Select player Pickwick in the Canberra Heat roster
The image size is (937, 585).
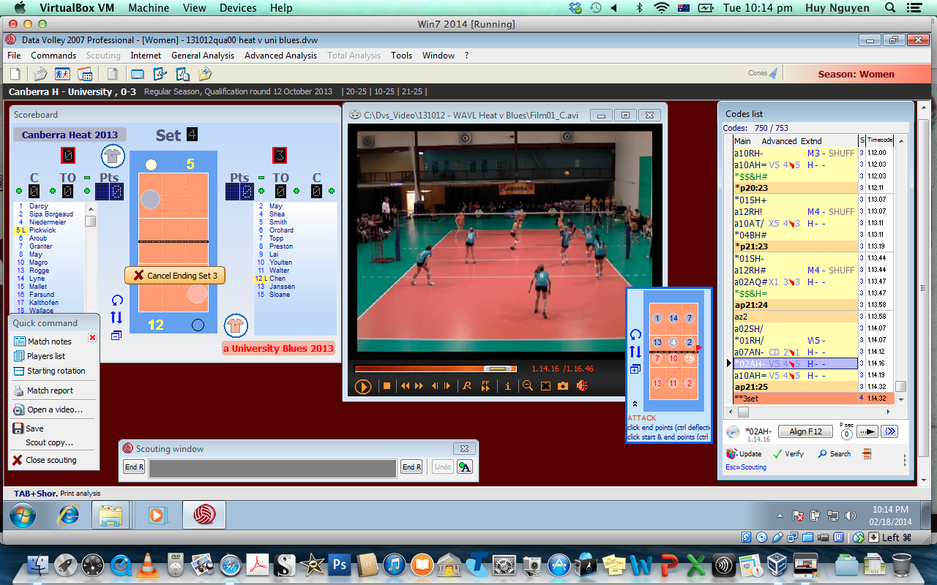(x=50, y=230)
